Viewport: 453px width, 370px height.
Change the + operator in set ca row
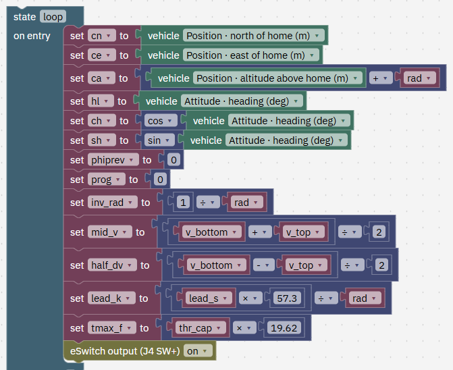point(381,78)
